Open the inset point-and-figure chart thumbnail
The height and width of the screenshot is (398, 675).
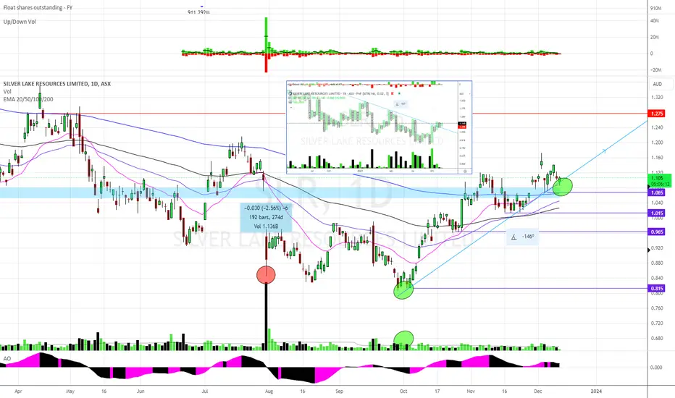coord(379,127)
